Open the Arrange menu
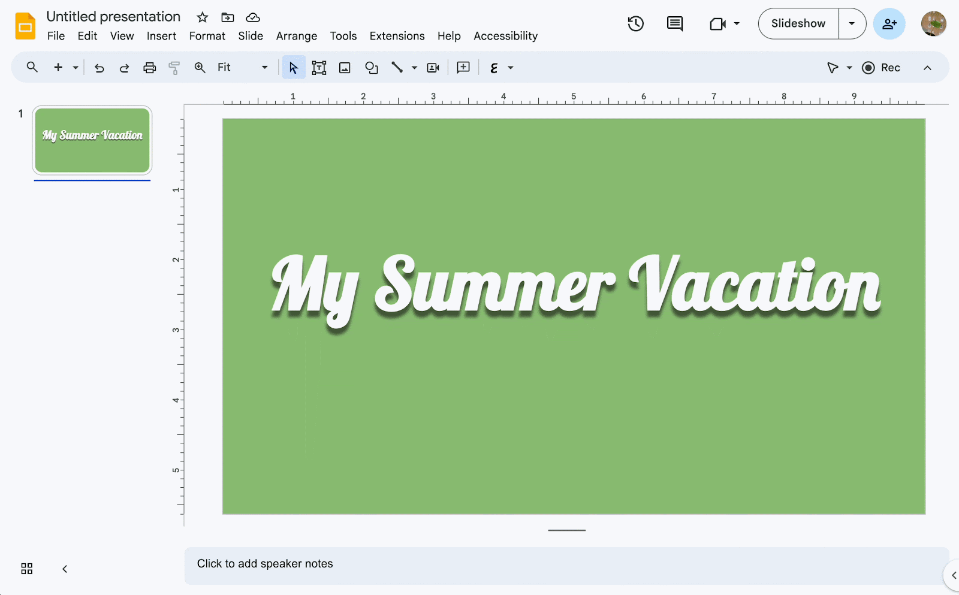 click(x=297, y=36)
